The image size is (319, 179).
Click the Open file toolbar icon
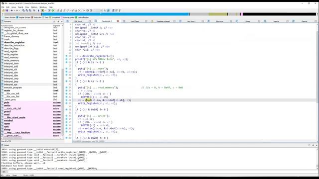click(x=3, y=10)
